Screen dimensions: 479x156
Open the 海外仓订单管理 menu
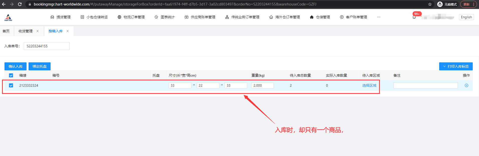pyautogui.click(x=285, y=17)
